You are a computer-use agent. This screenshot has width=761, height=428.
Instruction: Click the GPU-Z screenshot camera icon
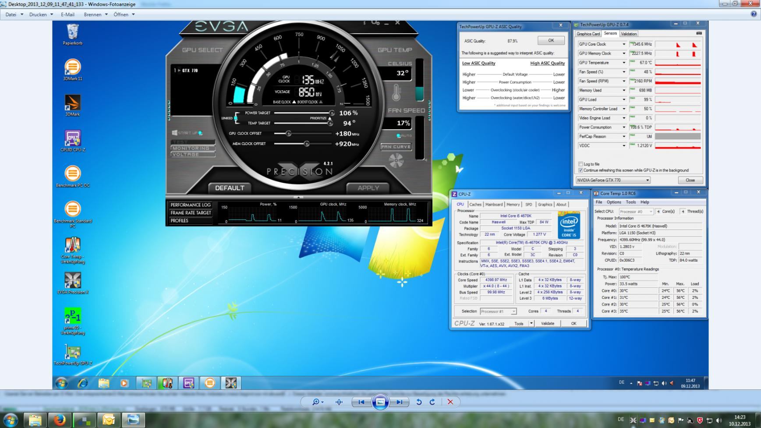699,33
